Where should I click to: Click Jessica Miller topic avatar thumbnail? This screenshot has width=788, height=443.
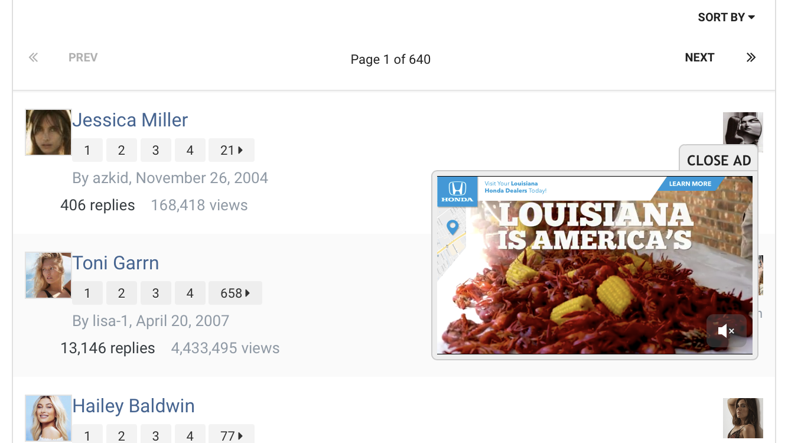coord(48,132)
